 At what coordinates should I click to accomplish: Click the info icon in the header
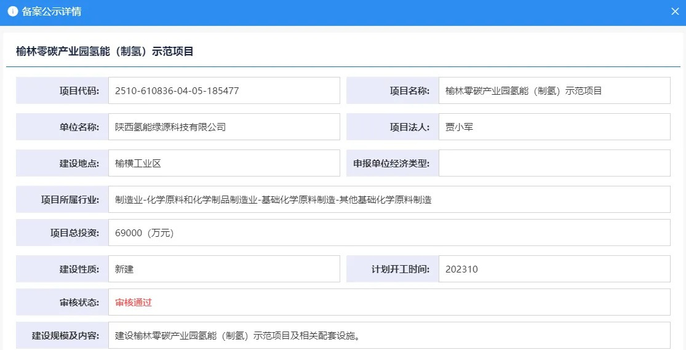point(12,12)
